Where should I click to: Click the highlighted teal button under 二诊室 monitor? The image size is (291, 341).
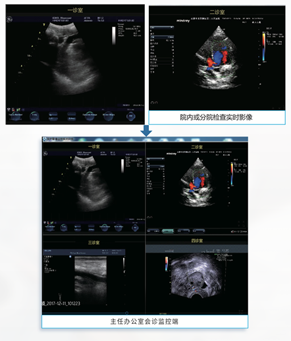click(168, 231)
